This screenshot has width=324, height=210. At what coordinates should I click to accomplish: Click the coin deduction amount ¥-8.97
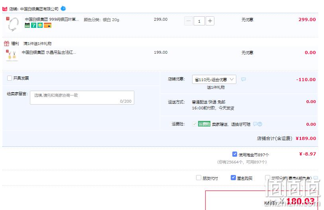[308, 154]
